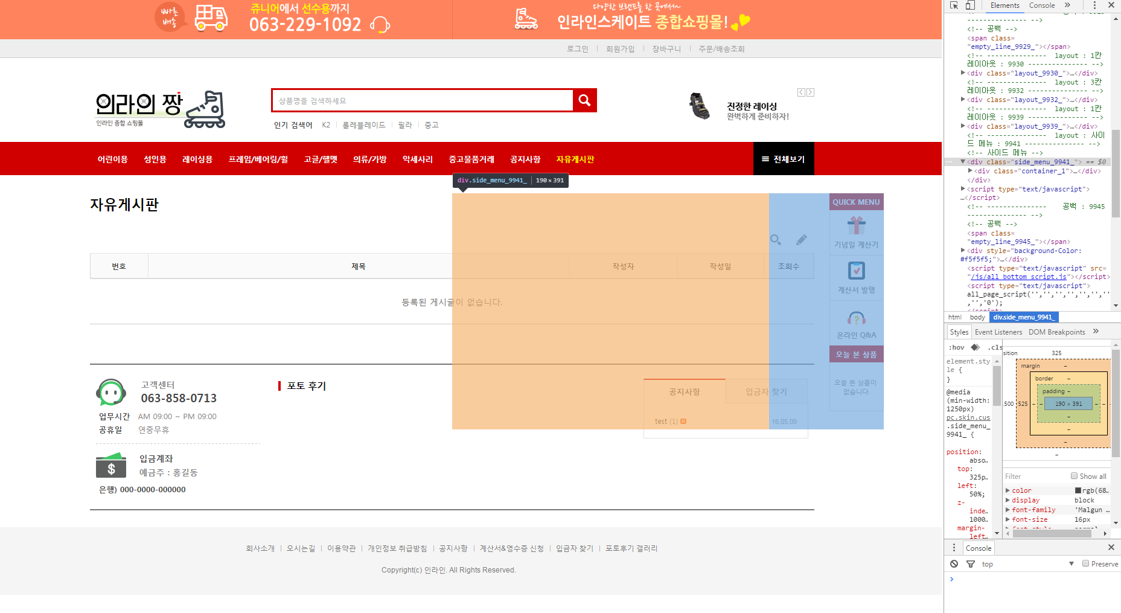Click the banner next arrow icon

[810, 92]
